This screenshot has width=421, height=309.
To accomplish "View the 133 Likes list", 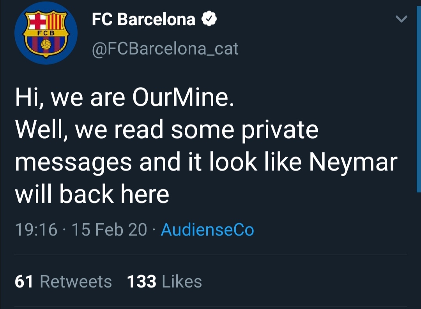I will pos(165,281).
